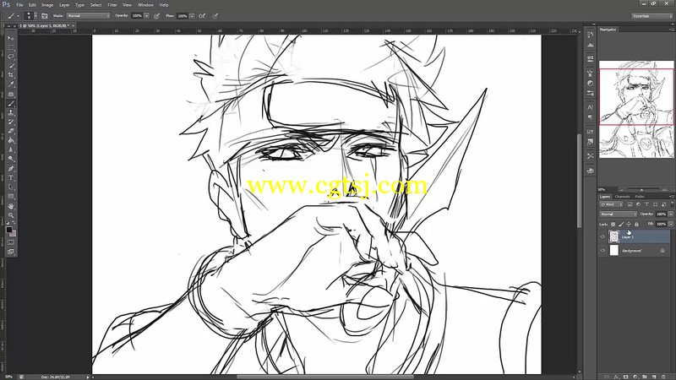
Task: Open layer blend mode dropdown
Action: 619,214
